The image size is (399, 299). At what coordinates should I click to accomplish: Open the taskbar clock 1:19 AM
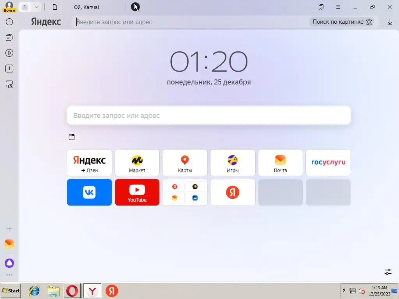coord(380,290)
